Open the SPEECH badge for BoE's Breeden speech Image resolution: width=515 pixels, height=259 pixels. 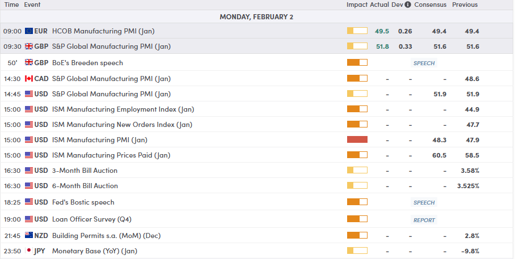coord(424,63)
